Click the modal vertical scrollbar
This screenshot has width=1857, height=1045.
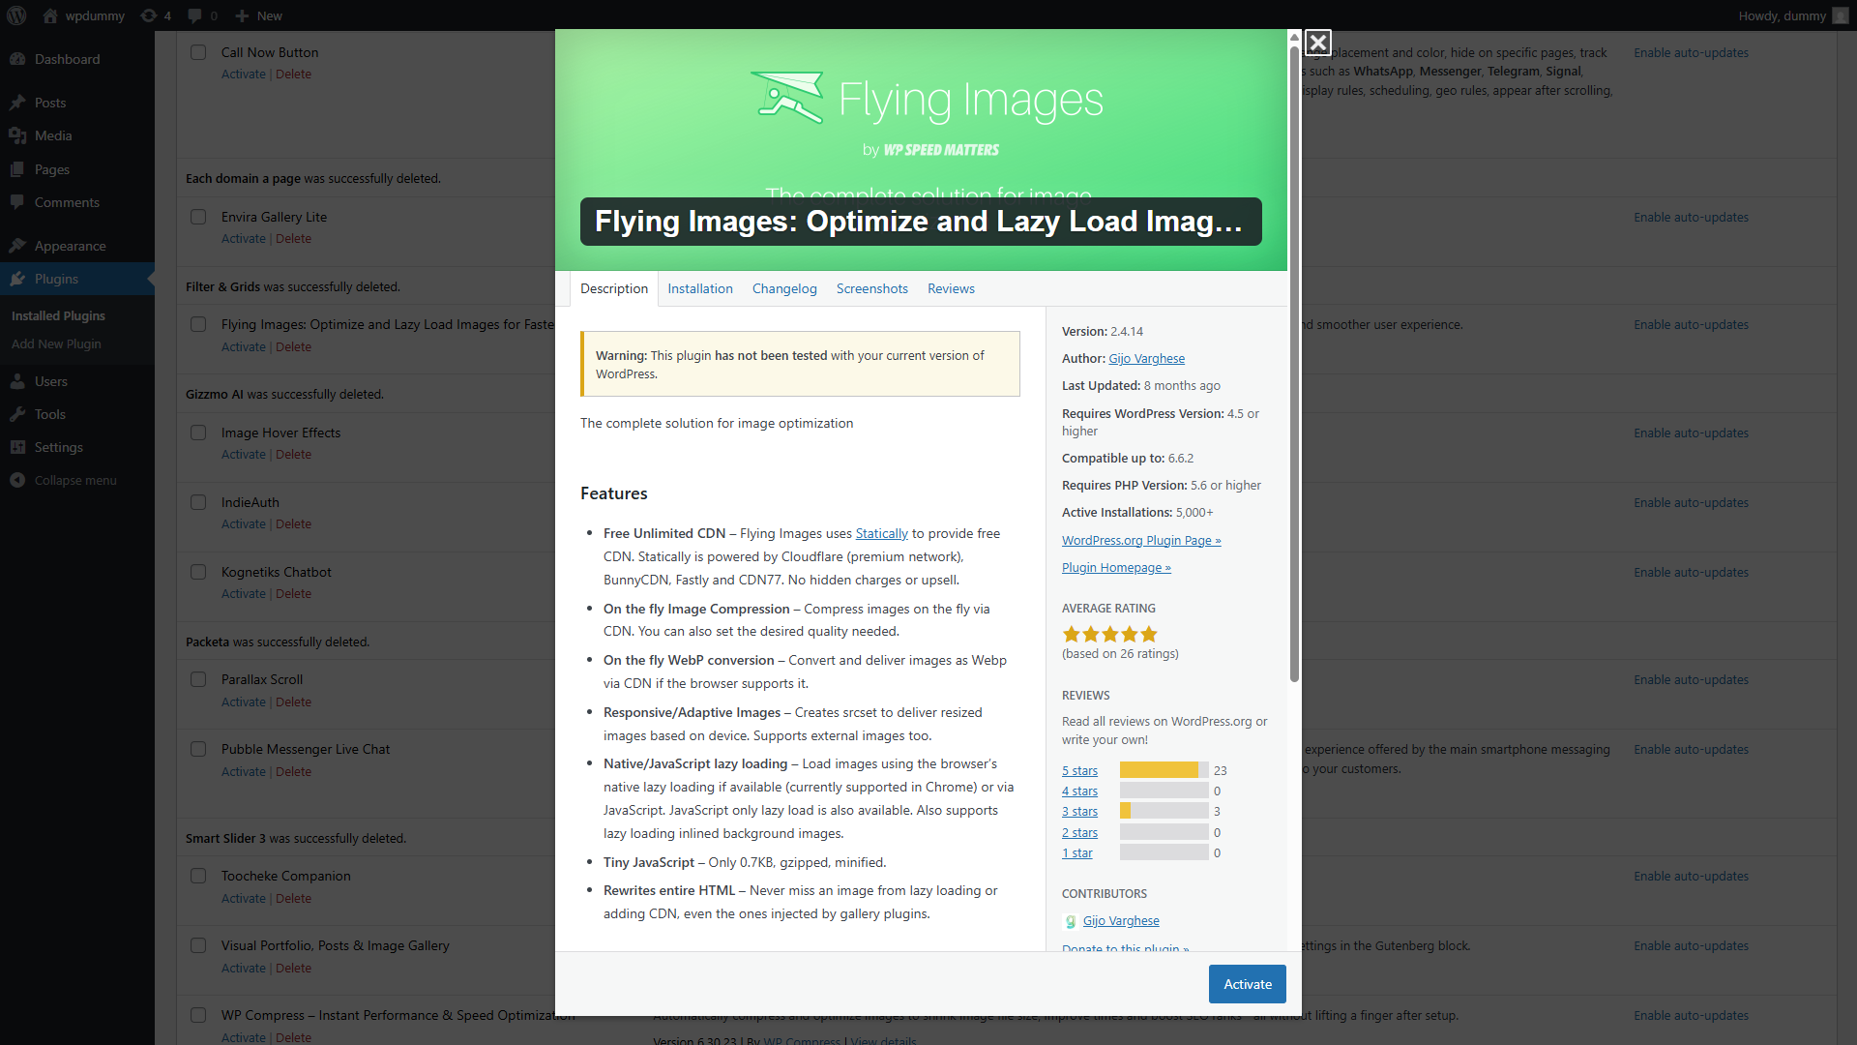point(1294,363)
